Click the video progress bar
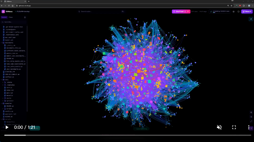This screenshot has width=254, height=142. (x=127, y=135)
